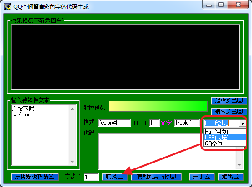This screenshot has height=187, width=252.
Task: Click the 字步长 step length input field
Action: (91, 177)
